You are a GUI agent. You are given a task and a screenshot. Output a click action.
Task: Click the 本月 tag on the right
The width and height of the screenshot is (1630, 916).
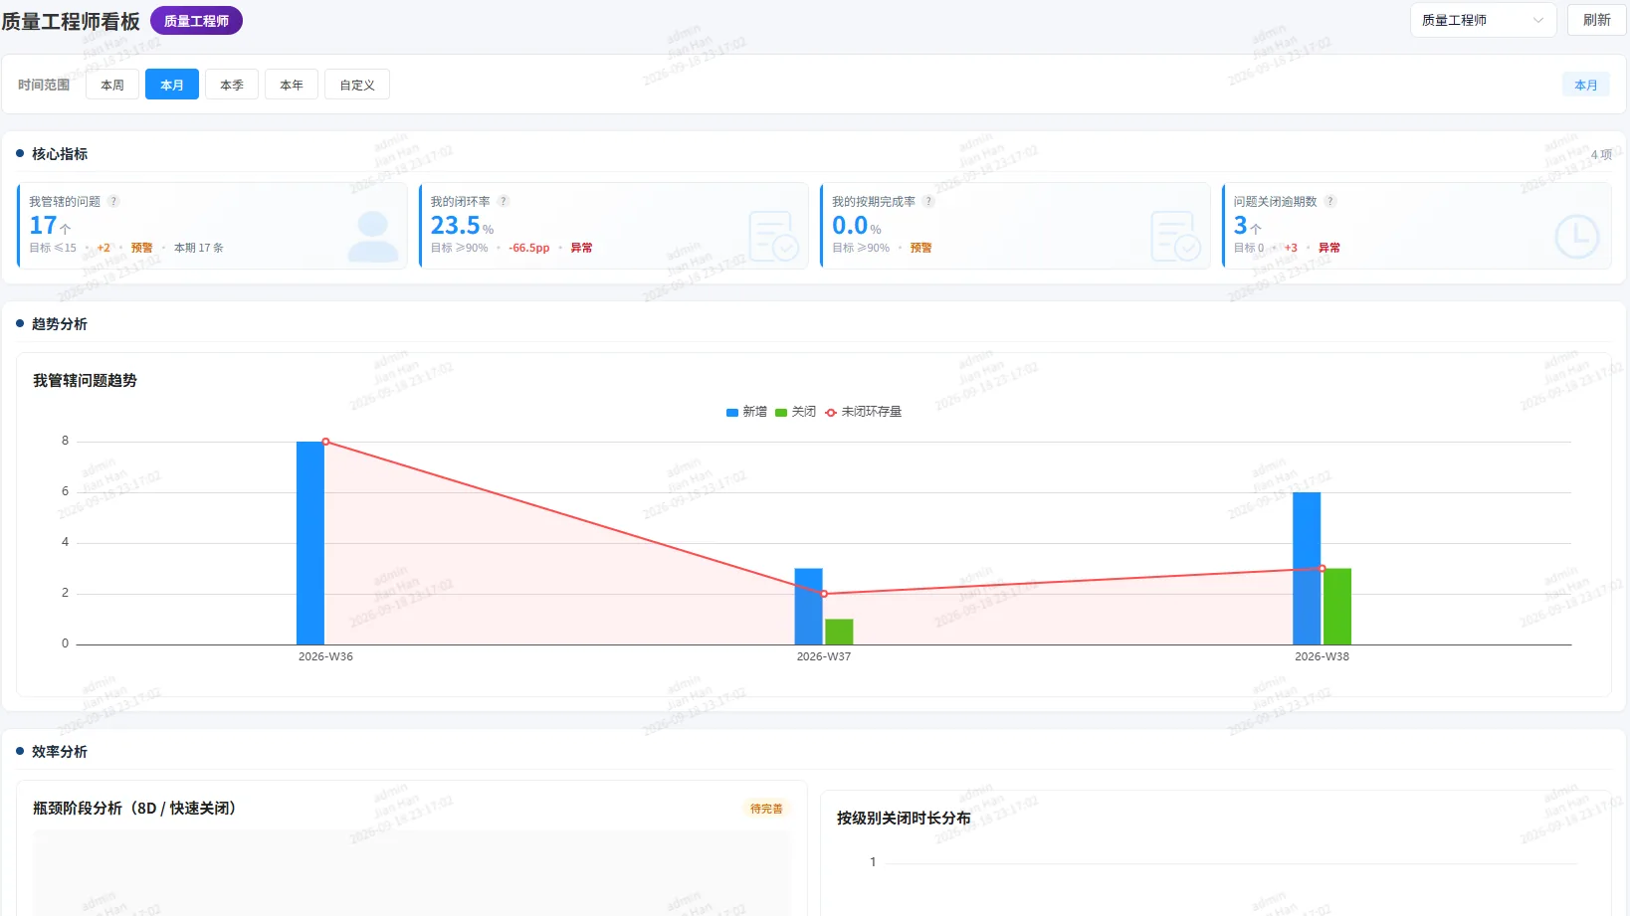(x=1586, y=85)
